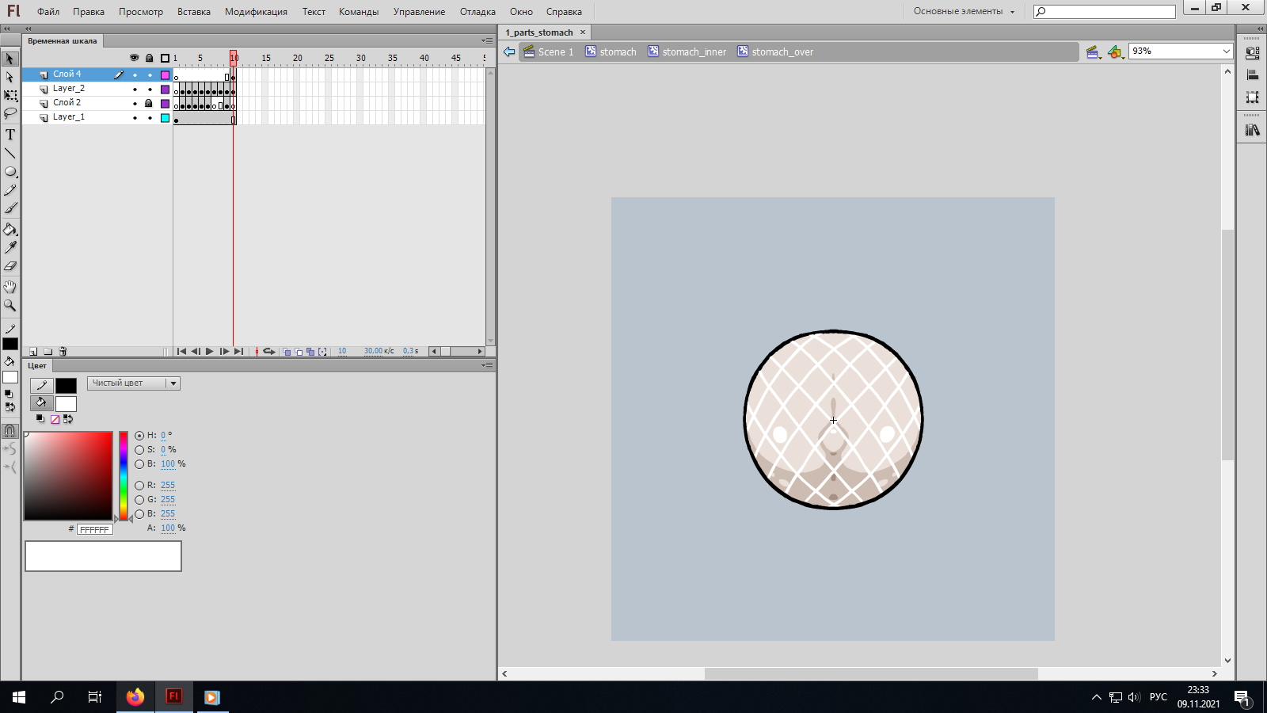The height and width of the screenshot is (713, 1267).
Task: Select the Zoom magnifier tool
Action: click(10, 305)
